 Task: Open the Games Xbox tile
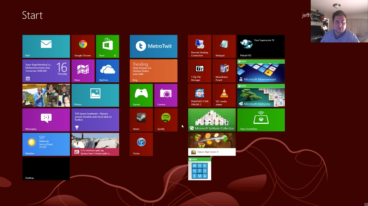pyautogui.click(x=141, y=95)
